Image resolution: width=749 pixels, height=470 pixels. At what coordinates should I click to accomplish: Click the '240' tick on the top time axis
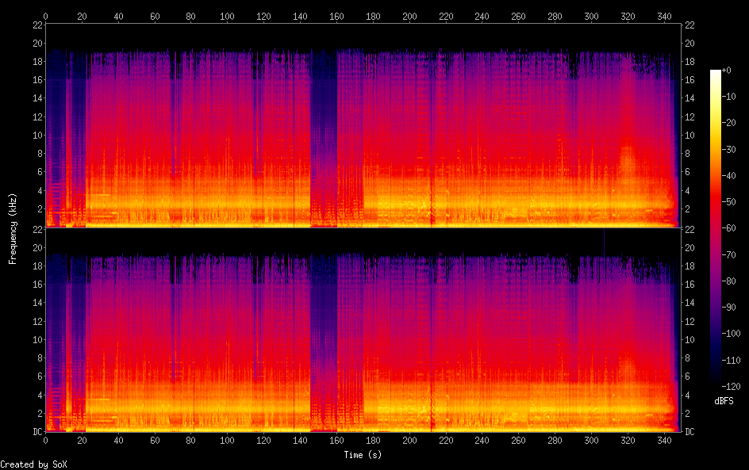click(482, 16)
